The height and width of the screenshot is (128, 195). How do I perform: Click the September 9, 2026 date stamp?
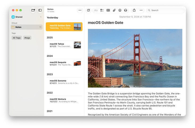(135, 17)
